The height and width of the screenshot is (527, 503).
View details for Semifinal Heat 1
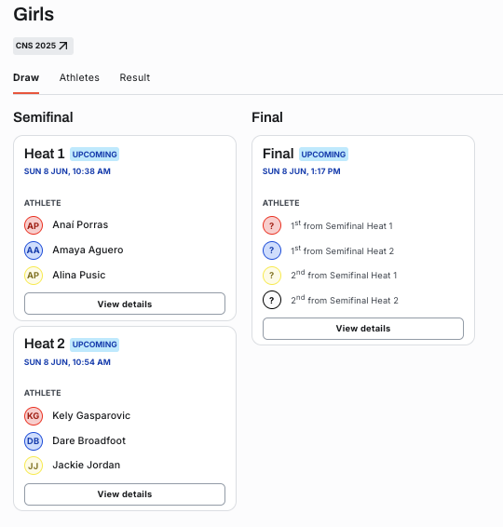pos(125,304)
